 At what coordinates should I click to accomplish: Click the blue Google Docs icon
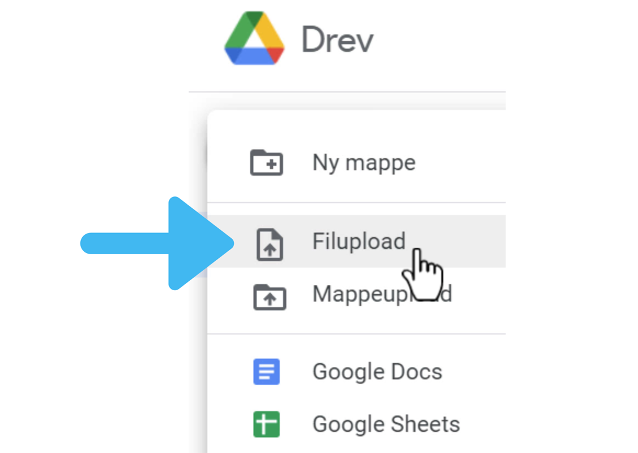coord(266,372)
